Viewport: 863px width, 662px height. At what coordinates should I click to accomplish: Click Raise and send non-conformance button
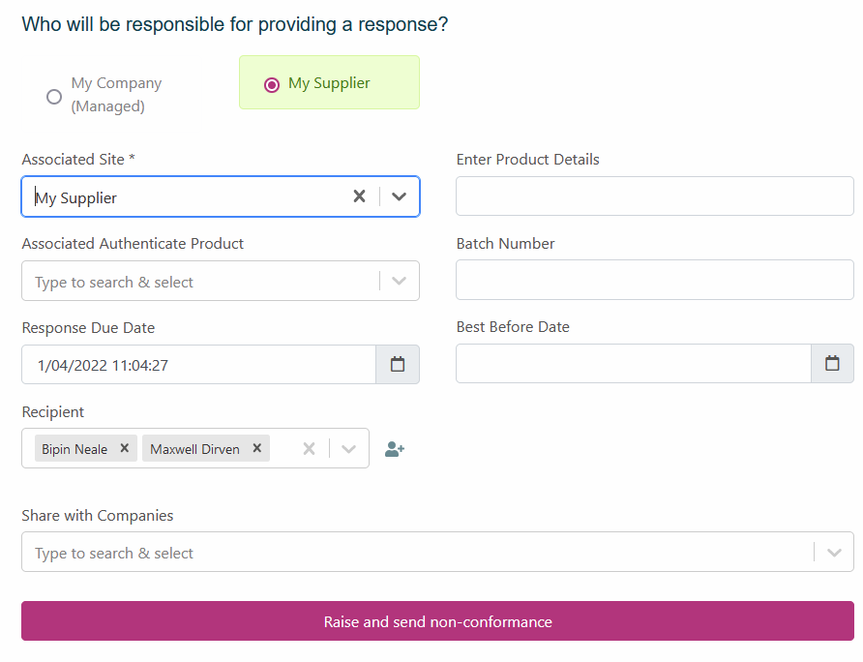[437, 621]
